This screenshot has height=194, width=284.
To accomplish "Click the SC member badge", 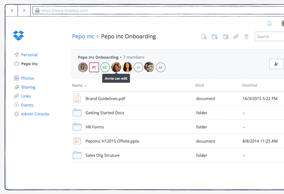I will coord(105,67).
